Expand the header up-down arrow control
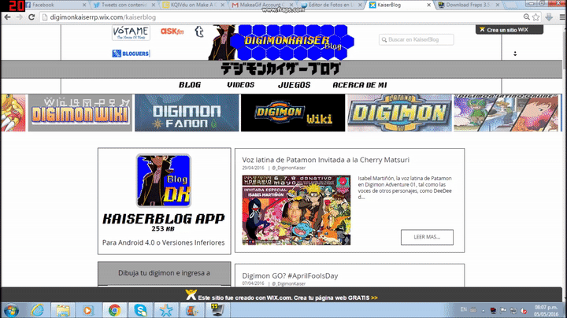 [x=515, y=54]
